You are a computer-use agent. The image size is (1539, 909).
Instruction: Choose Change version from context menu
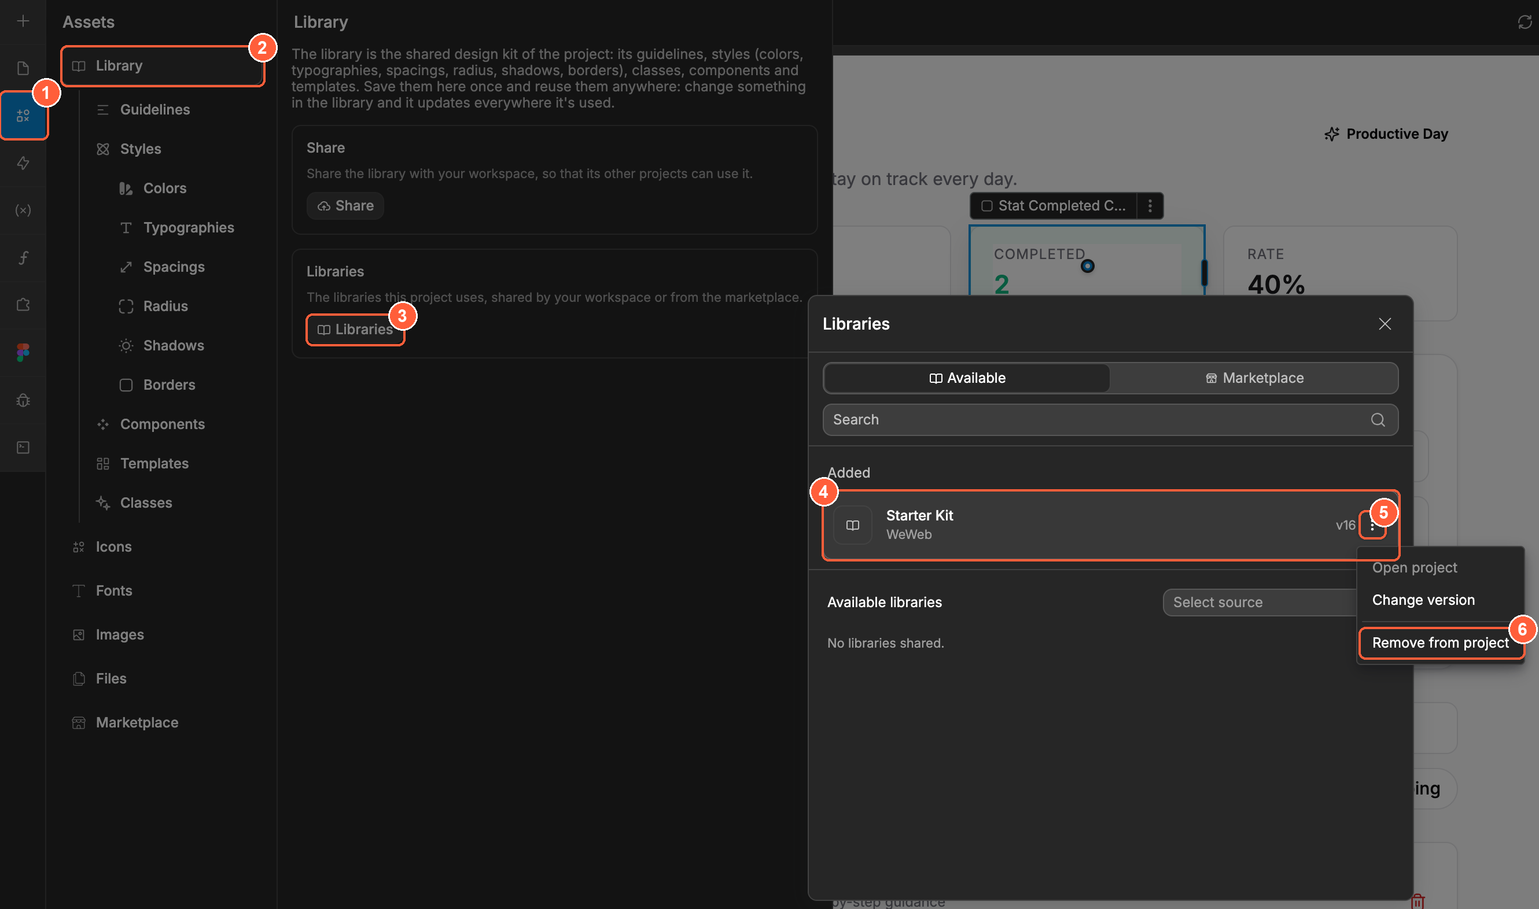point(1423,600)
